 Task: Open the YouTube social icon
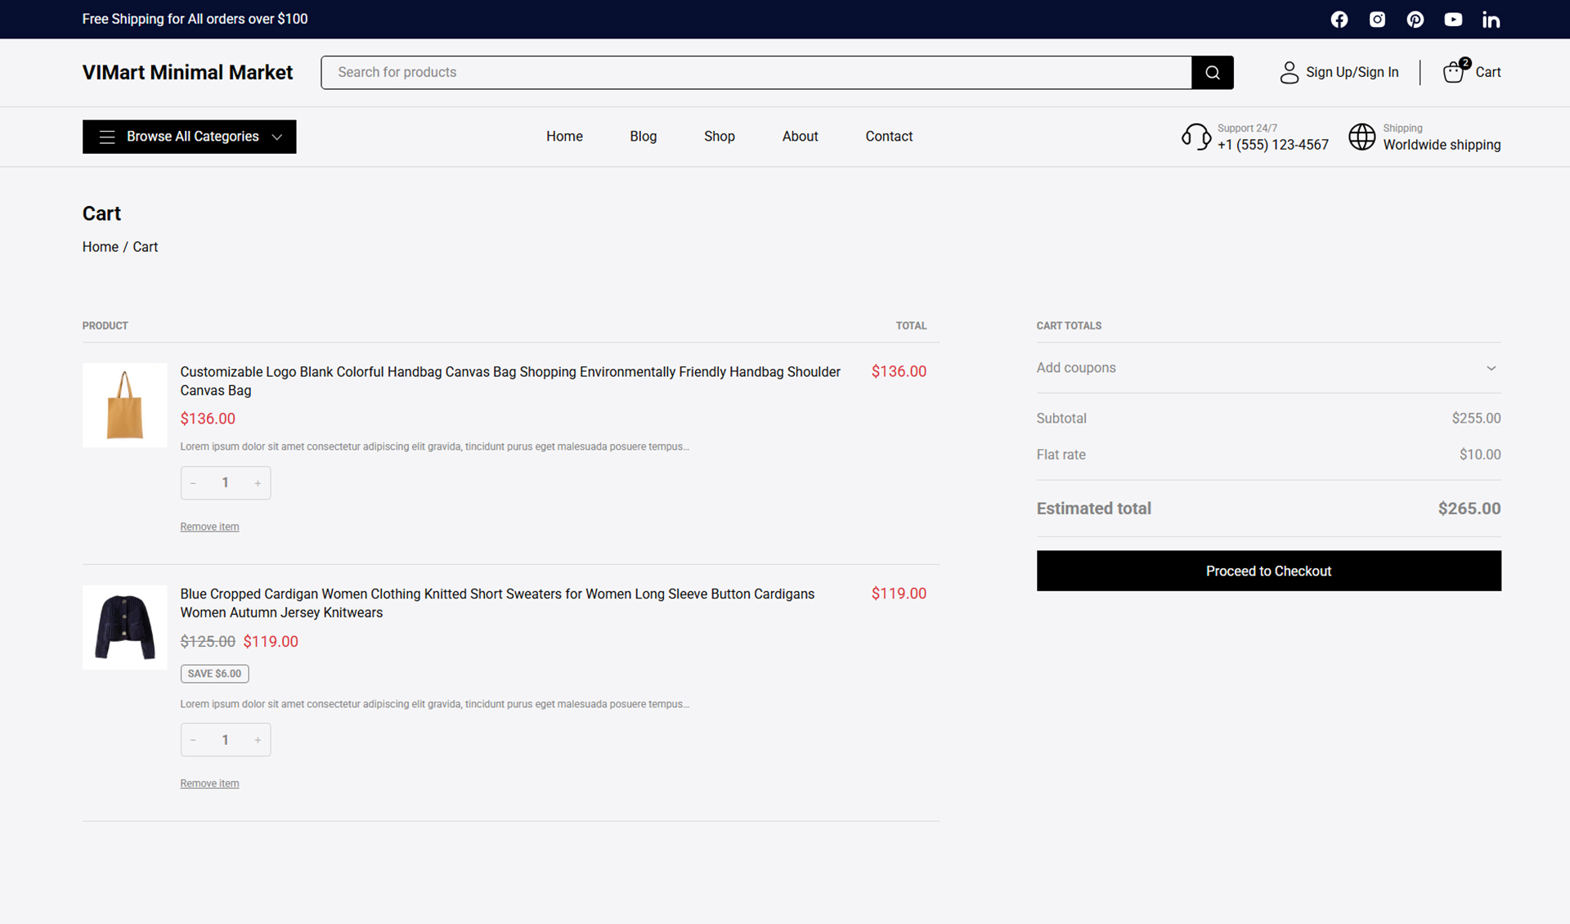pyautogui.click(x=1453, y=19)
